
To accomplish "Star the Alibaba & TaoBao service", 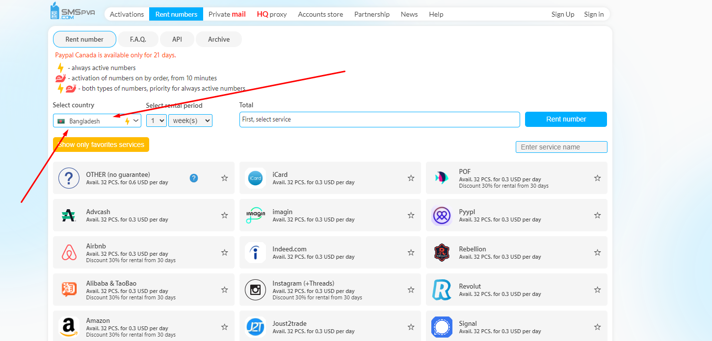I will pyautogui.click(x=224, y=290).
